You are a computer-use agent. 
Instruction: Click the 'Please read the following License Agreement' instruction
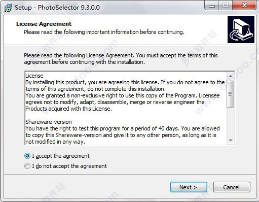[121, 58]
